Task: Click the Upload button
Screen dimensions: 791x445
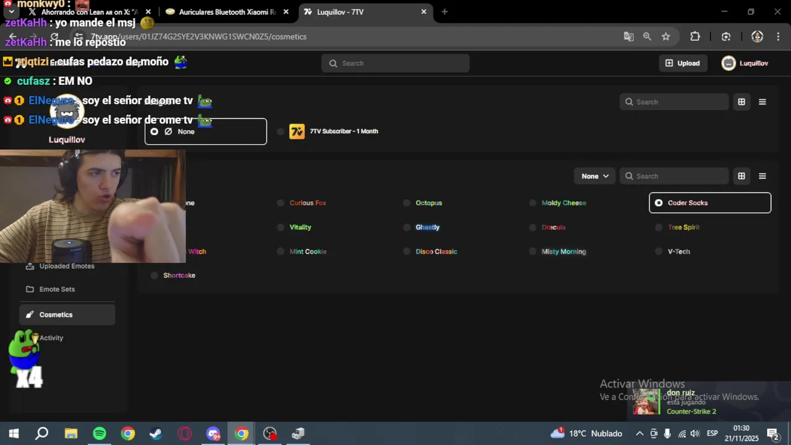Action: 683,63
